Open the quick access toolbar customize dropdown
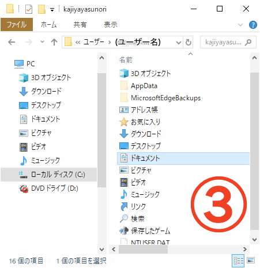260x268 pixels. 52,9
